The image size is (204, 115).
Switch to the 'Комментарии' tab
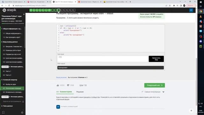click(x=66, y=92)
